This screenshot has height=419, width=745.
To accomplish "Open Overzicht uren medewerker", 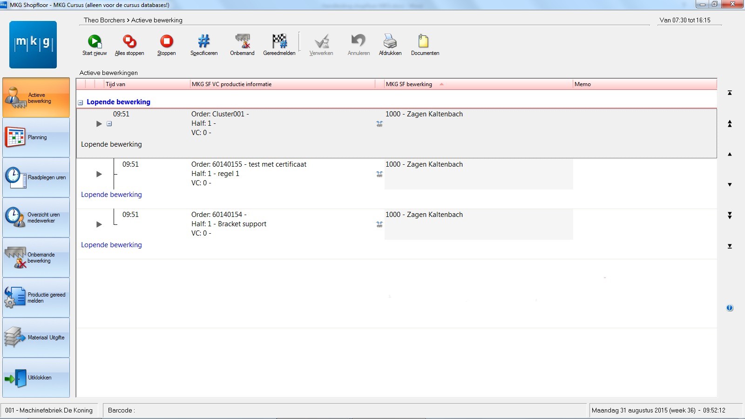I will coord(36,217).
